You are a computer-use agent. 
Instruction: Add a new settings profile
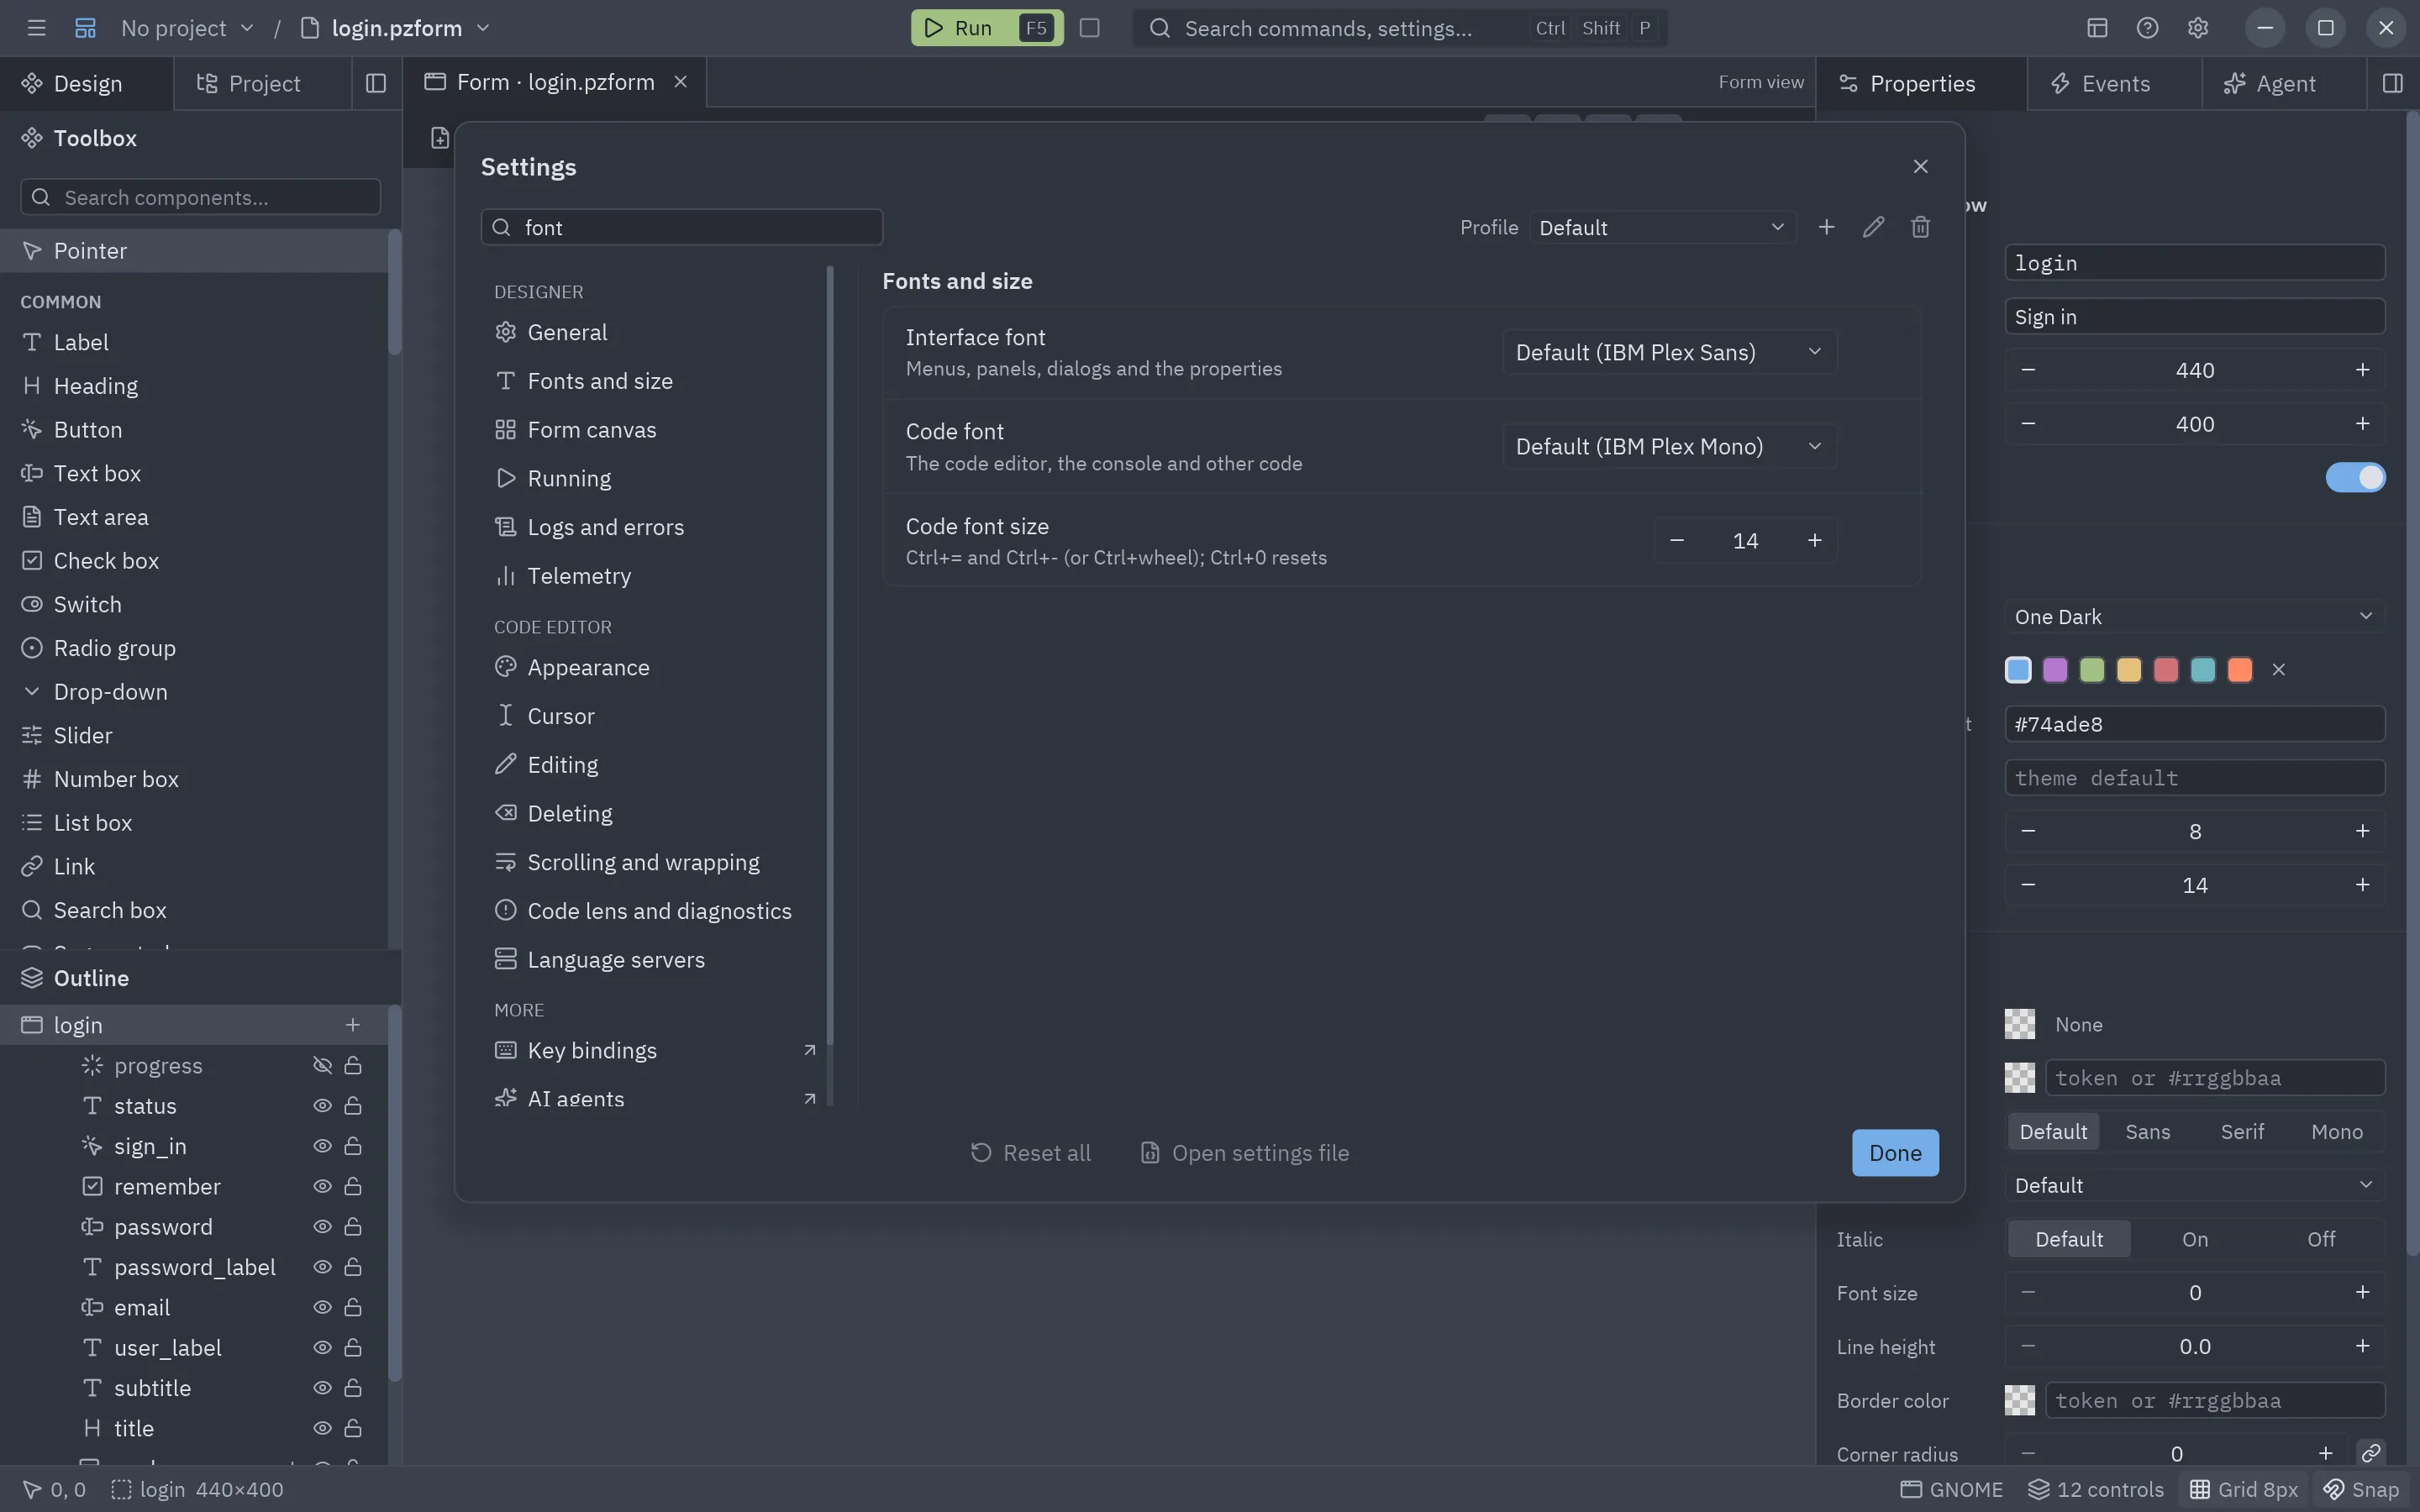click(1826, 227)
